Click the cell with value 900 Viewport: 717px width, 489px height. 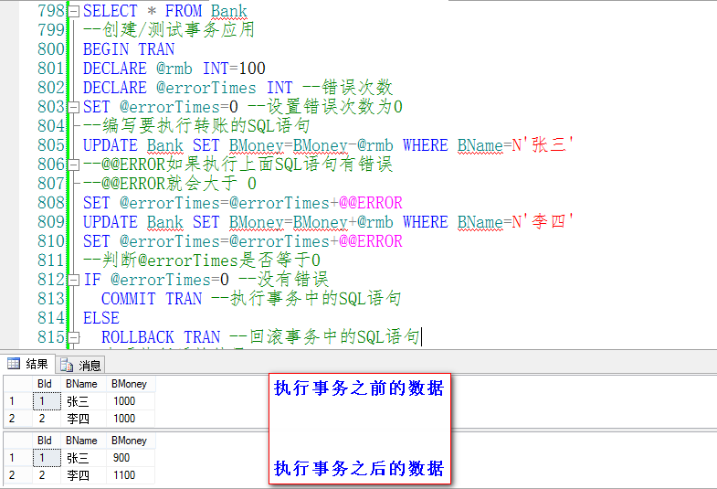tap(124, 458)
